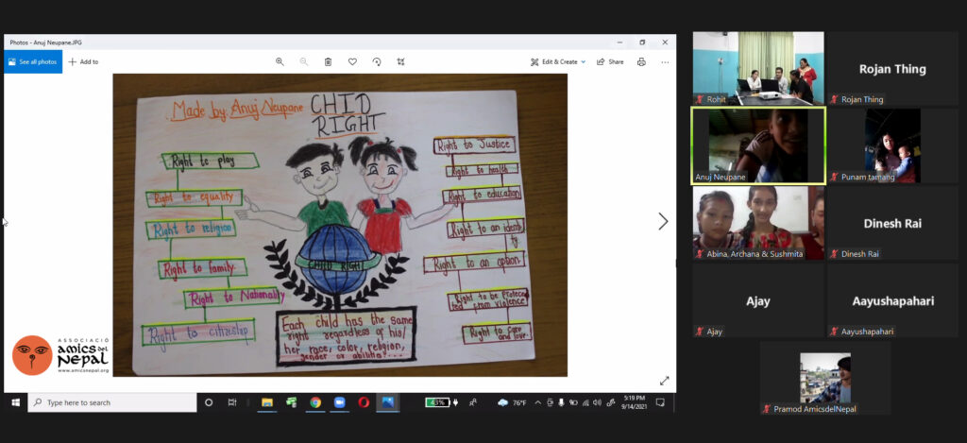Go to the next photo arrow
Viewport: 967px width, 443px height.
663,221
